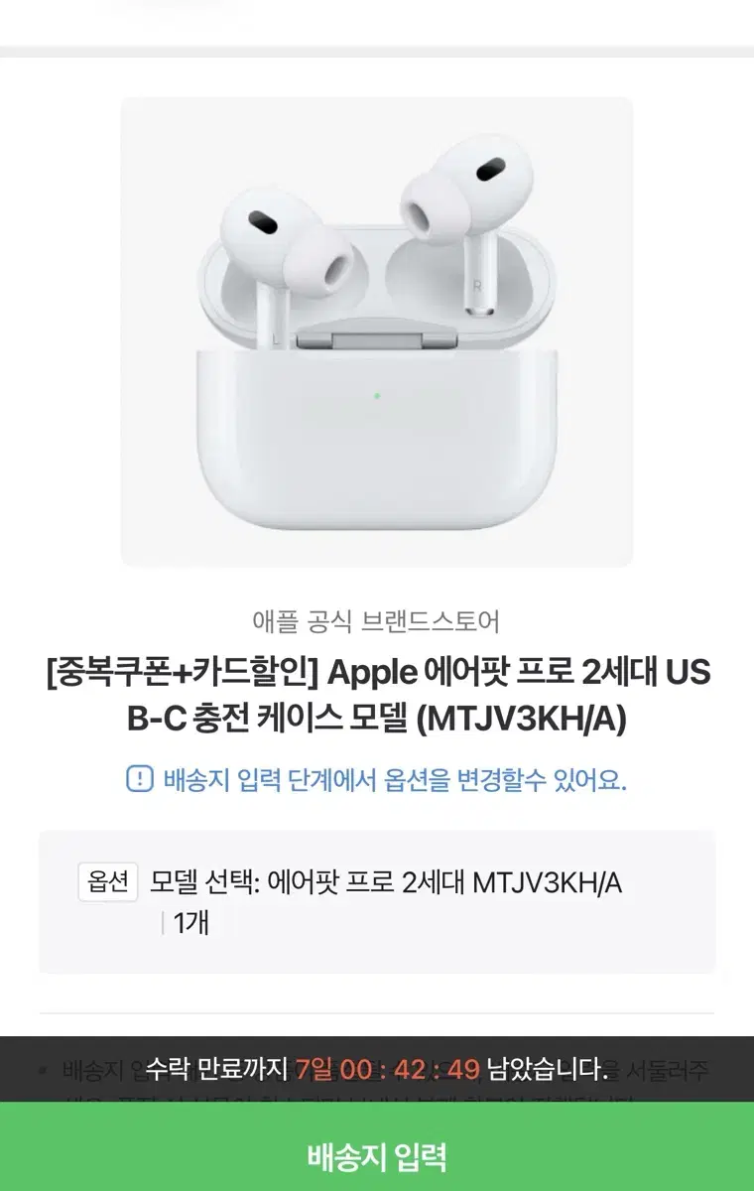Tap the 1개 quantity text
Screen dimensions: 754x1191
coord(190,923)
